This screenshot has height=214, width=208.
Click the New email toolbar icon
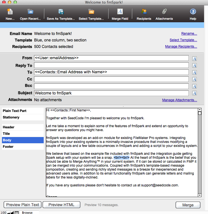pyautogui.click(x=10, y=12)
